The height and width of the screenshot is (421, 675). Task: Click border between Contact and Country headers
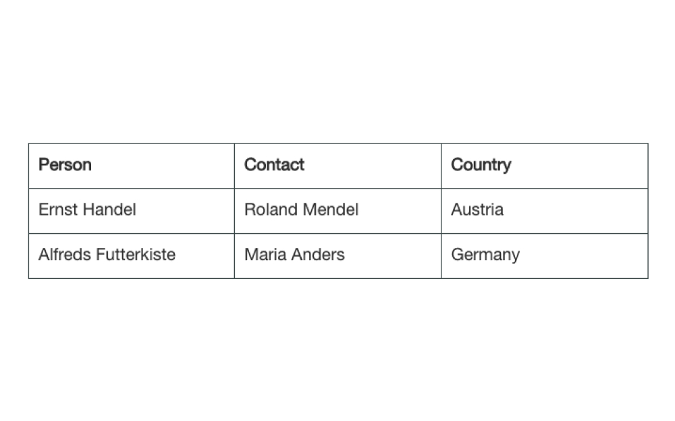(x=441, y=166)
